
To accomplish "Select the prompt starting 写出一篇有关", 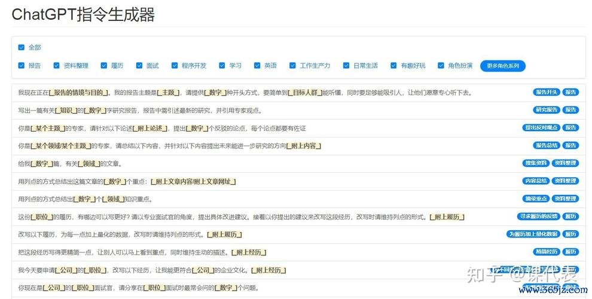I will pyautogui.click(x=298, y=111).
